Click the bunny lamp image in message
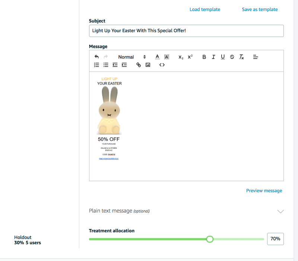Screen dimensions: 298x261 [109, 110]
